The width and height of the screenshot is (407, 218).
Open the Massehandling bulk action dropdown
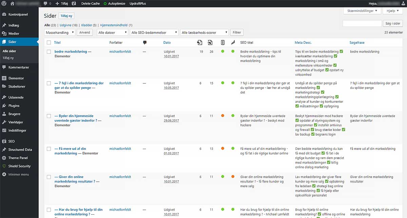[x=60, y=33]
